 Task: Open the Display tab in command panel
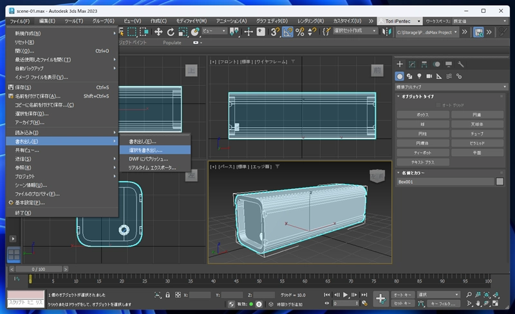pos(448,64)
